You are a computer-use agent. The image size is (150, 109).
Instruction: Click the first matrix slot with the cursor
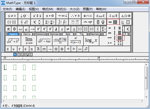click(x=5, y=67)
